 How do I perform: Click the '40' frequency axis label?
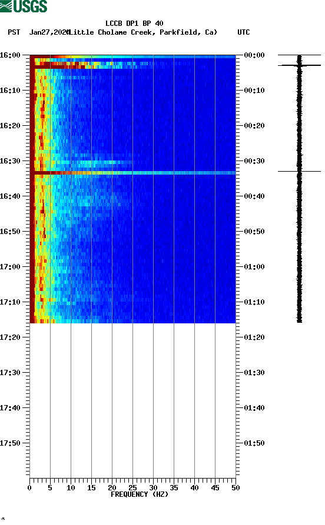(x=194, y=488)
